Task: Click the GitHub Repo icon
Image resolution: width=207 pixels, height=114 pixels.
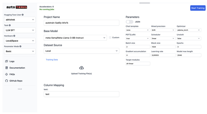Action: pos(6,81)
